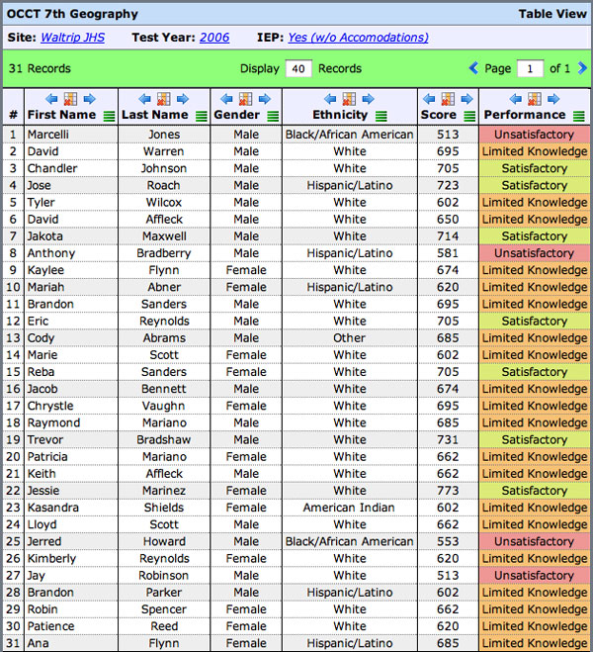Move Last Name column right arrow
Viewport: 593px width, 652px height.
point(183,99)
